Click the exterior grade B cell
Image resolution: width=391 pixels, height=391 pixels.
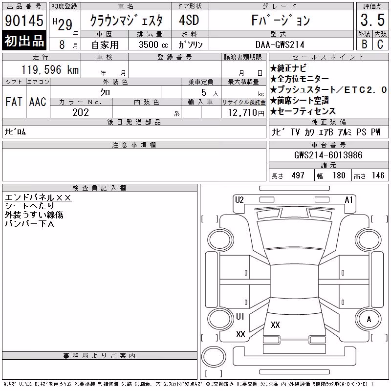pyautogui.click(x=364, y=44)
